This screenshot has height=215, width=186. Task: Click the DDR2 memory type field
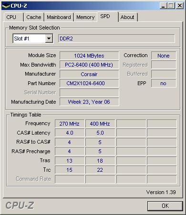tap(116, 39)
